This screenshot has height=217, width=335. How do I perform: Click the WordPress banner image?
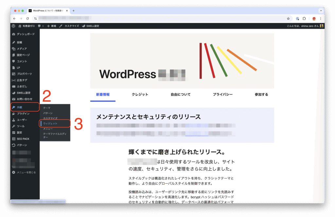(182, 61)
